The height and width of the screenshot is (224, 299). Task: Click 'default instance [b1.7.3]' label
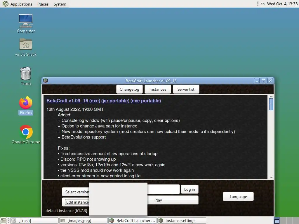(66, 211)
